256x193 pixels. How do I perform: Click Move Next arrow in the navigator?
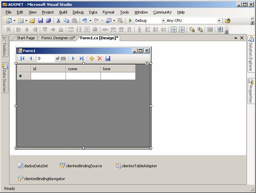[73, 58]
